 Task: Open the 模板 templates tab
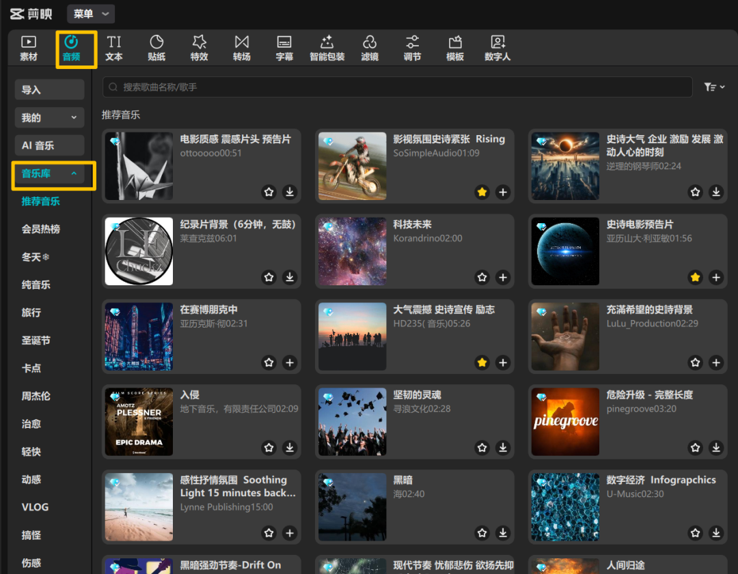[x=455, y=49]
